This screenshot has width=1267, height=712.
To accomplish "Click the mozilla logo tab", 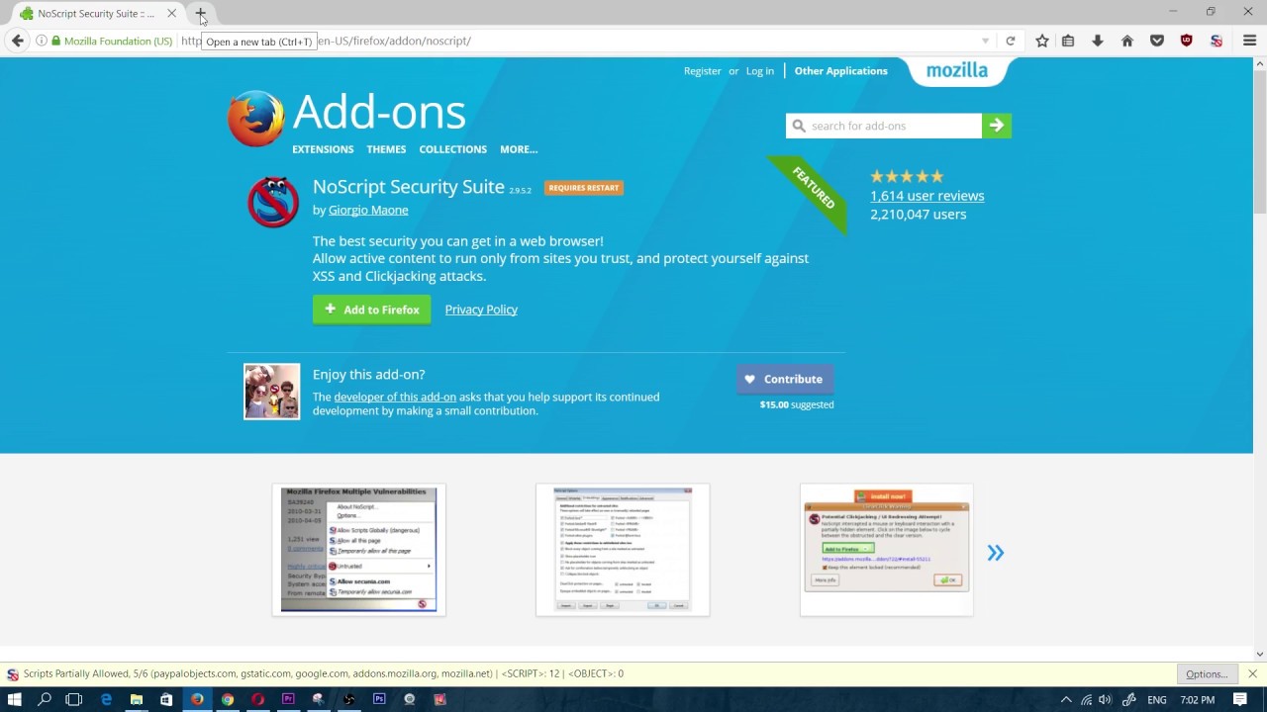I will point(957,71).
